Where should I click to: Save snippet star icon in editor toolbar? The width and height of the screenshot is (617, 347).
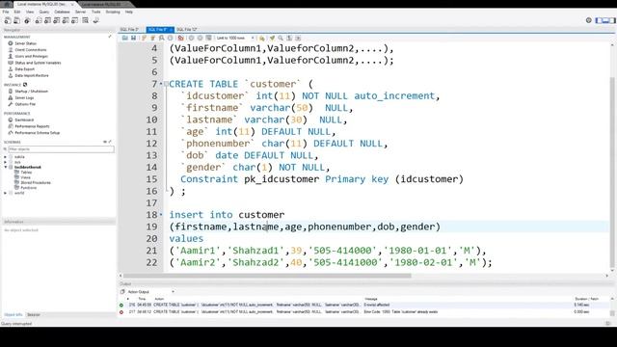pos(261,39)
